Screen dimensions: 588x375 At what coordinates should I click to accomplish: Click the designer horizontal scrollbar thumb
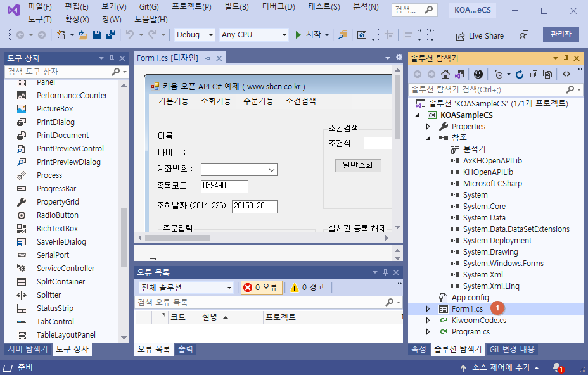pos(177,238)
